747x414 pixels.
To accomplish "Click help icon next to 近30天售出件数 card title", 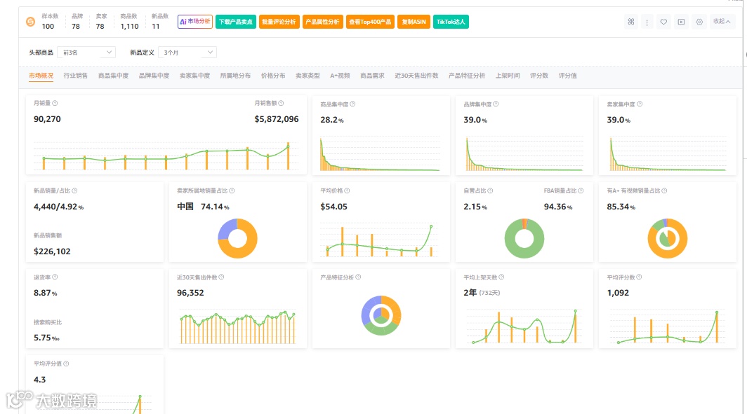I will (x=222, y=277).
